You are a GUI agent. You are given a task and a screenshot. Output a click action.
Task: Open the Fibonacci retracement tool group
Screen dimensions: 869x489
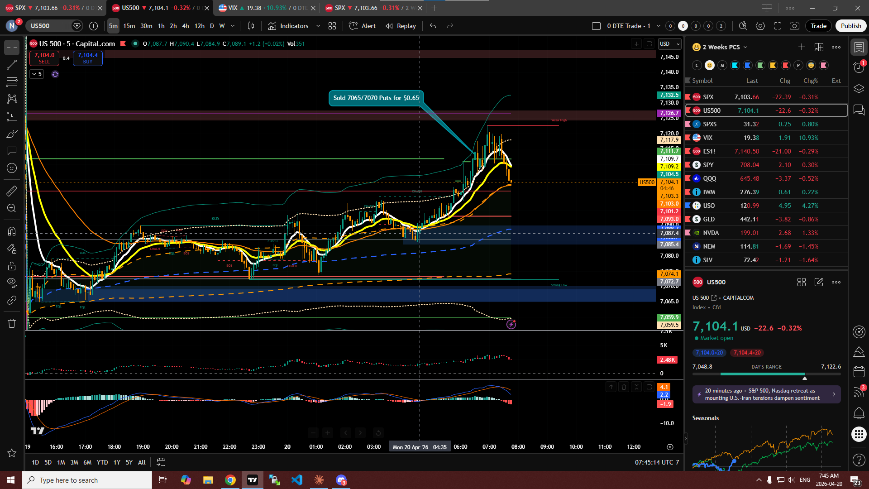12,82
